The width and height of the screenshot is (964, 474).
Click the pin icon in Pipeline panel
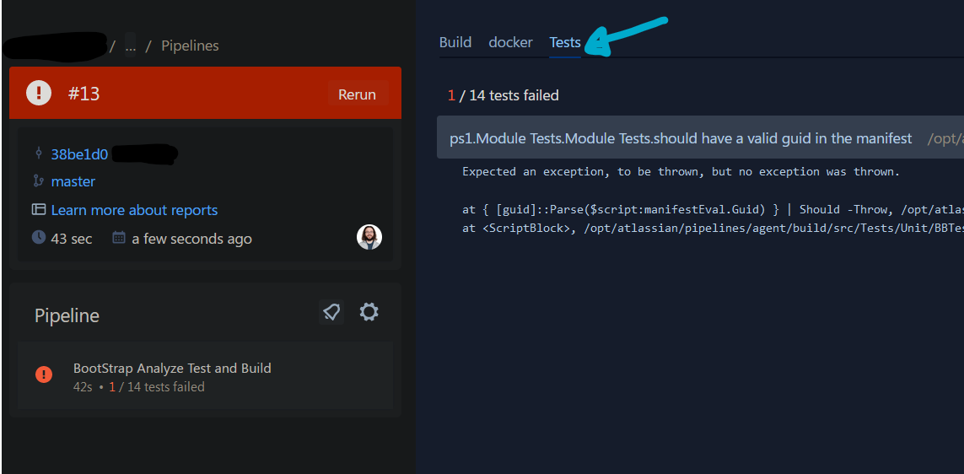point(331,312)
